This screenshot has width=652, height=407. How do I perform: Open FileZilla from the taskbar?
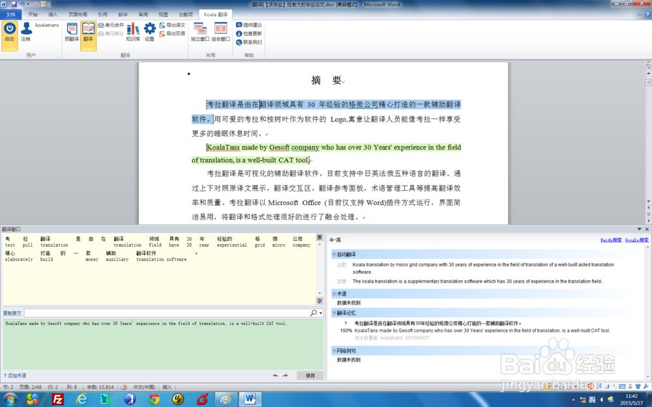click(57, 400)
